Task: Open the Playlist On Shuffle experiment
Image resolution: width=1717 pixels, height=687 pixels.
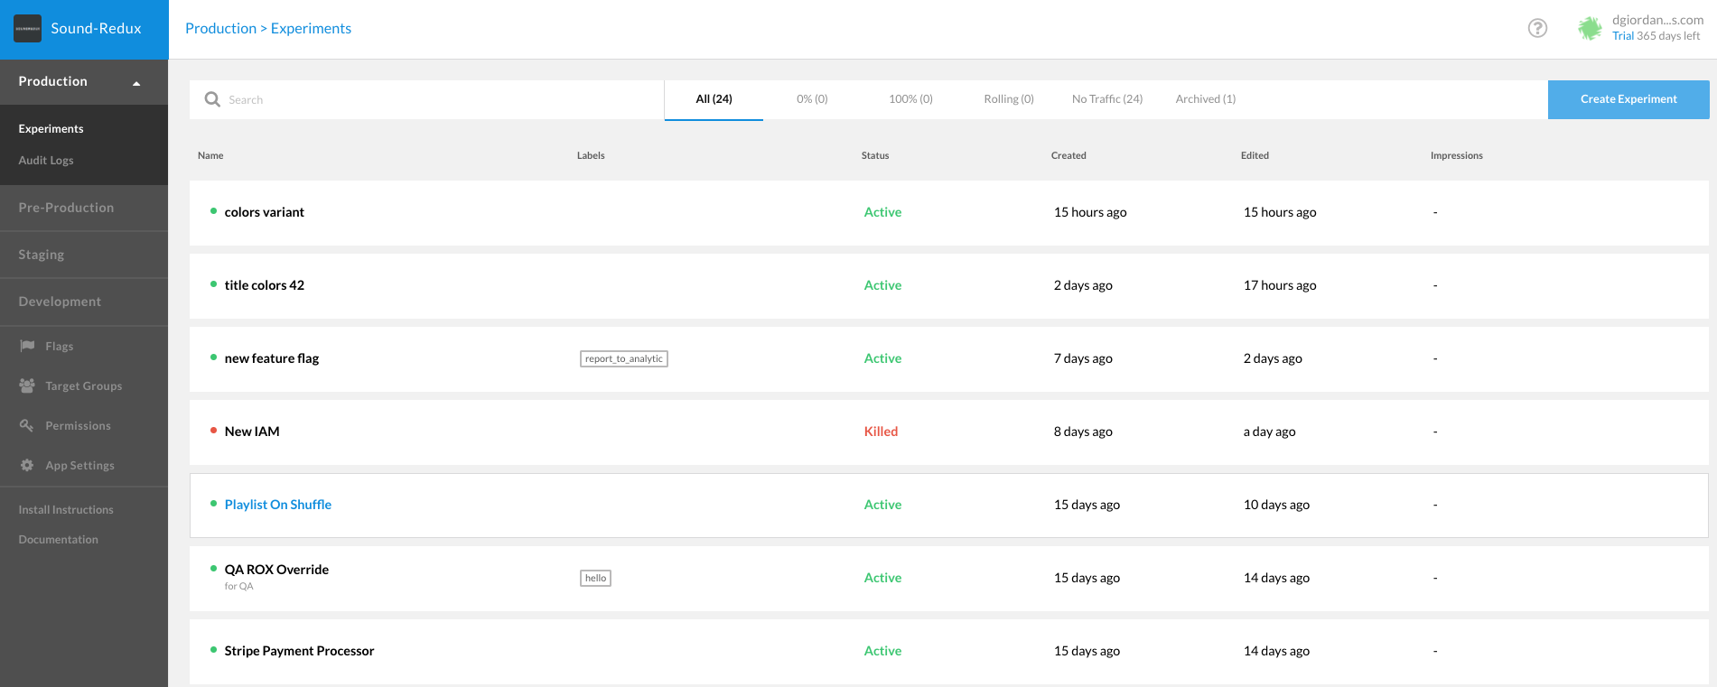Action: [x=278, y=505]
